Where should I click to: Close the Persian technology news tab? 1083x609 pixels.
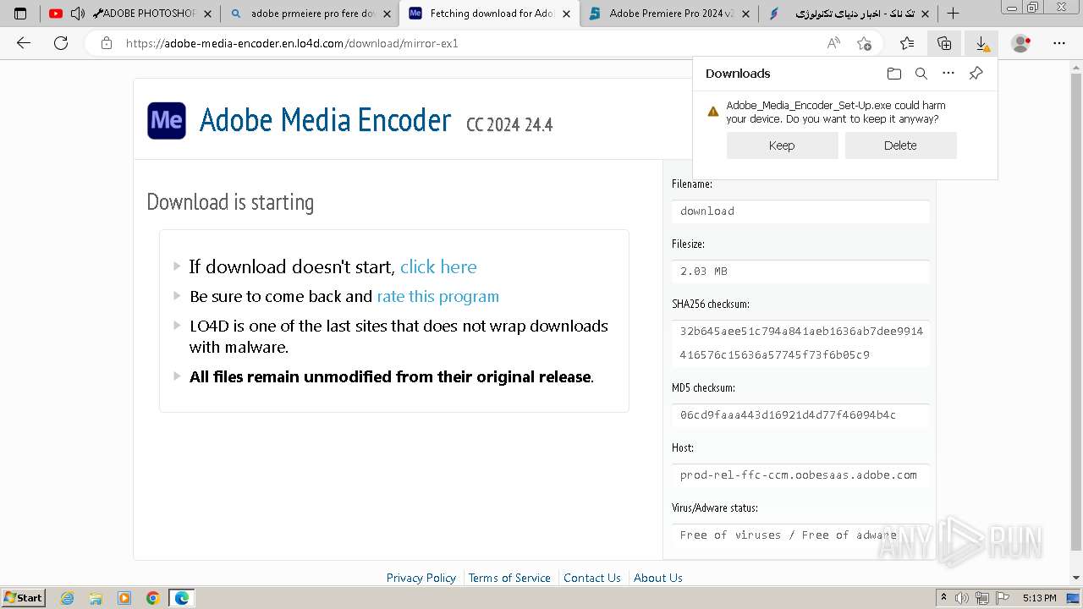coord(924,14)
